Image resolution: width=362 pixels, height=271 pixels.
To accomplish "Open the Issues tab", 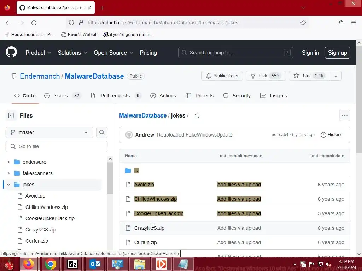I will pos(63,96).
